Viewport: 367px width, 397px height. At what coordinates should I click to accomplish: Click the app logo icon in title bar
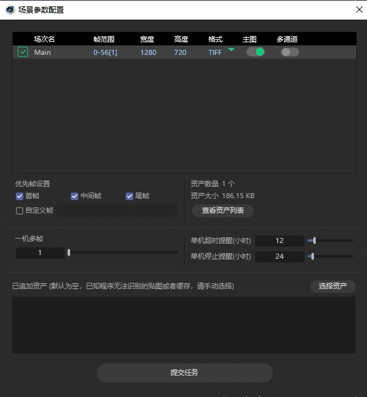[x=10, y=9]
